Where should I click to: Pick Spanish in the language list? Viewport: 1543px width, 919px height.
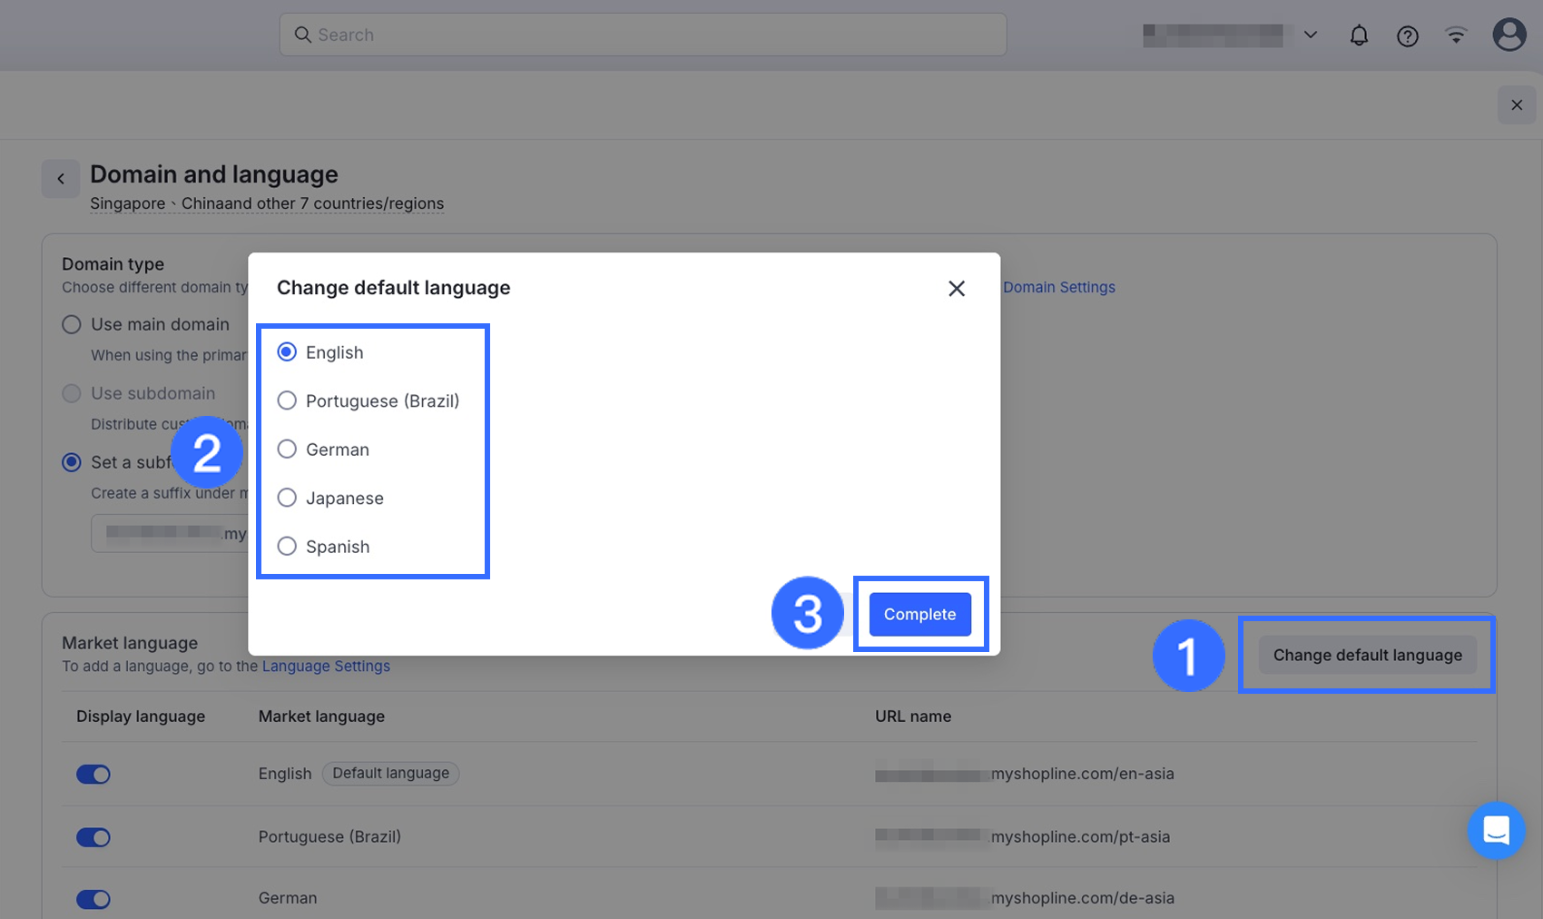pyautogui.click(x=287, y=547)
